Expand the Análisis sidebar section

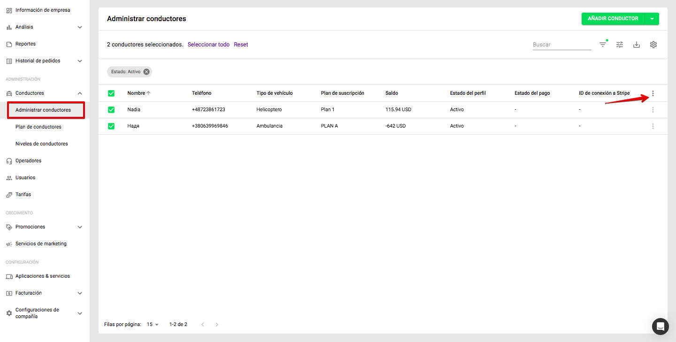80,27
